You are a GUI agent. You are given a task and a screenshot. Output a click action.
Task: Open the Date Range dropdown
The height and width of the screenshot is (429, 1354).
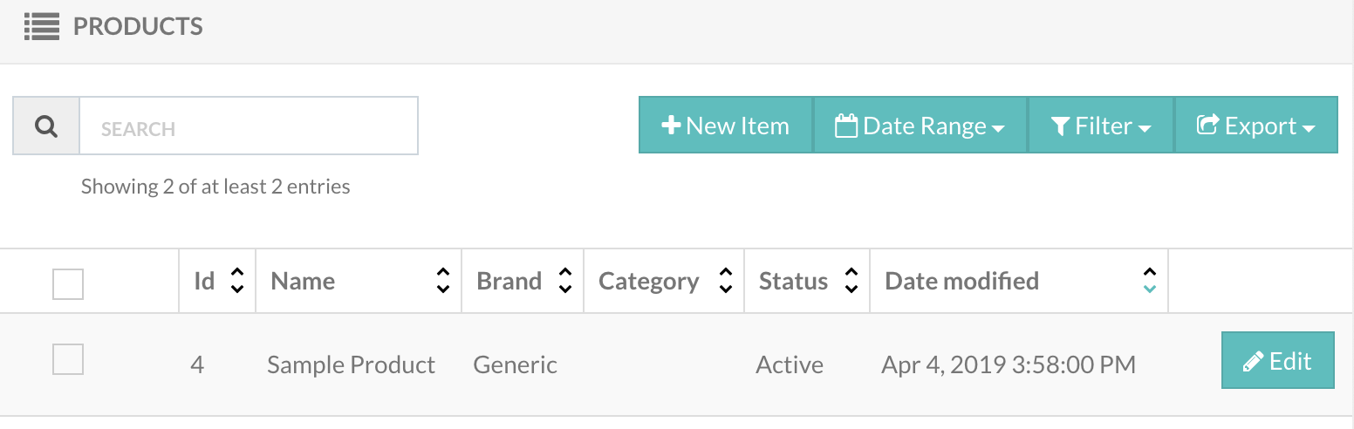(920, 126)
